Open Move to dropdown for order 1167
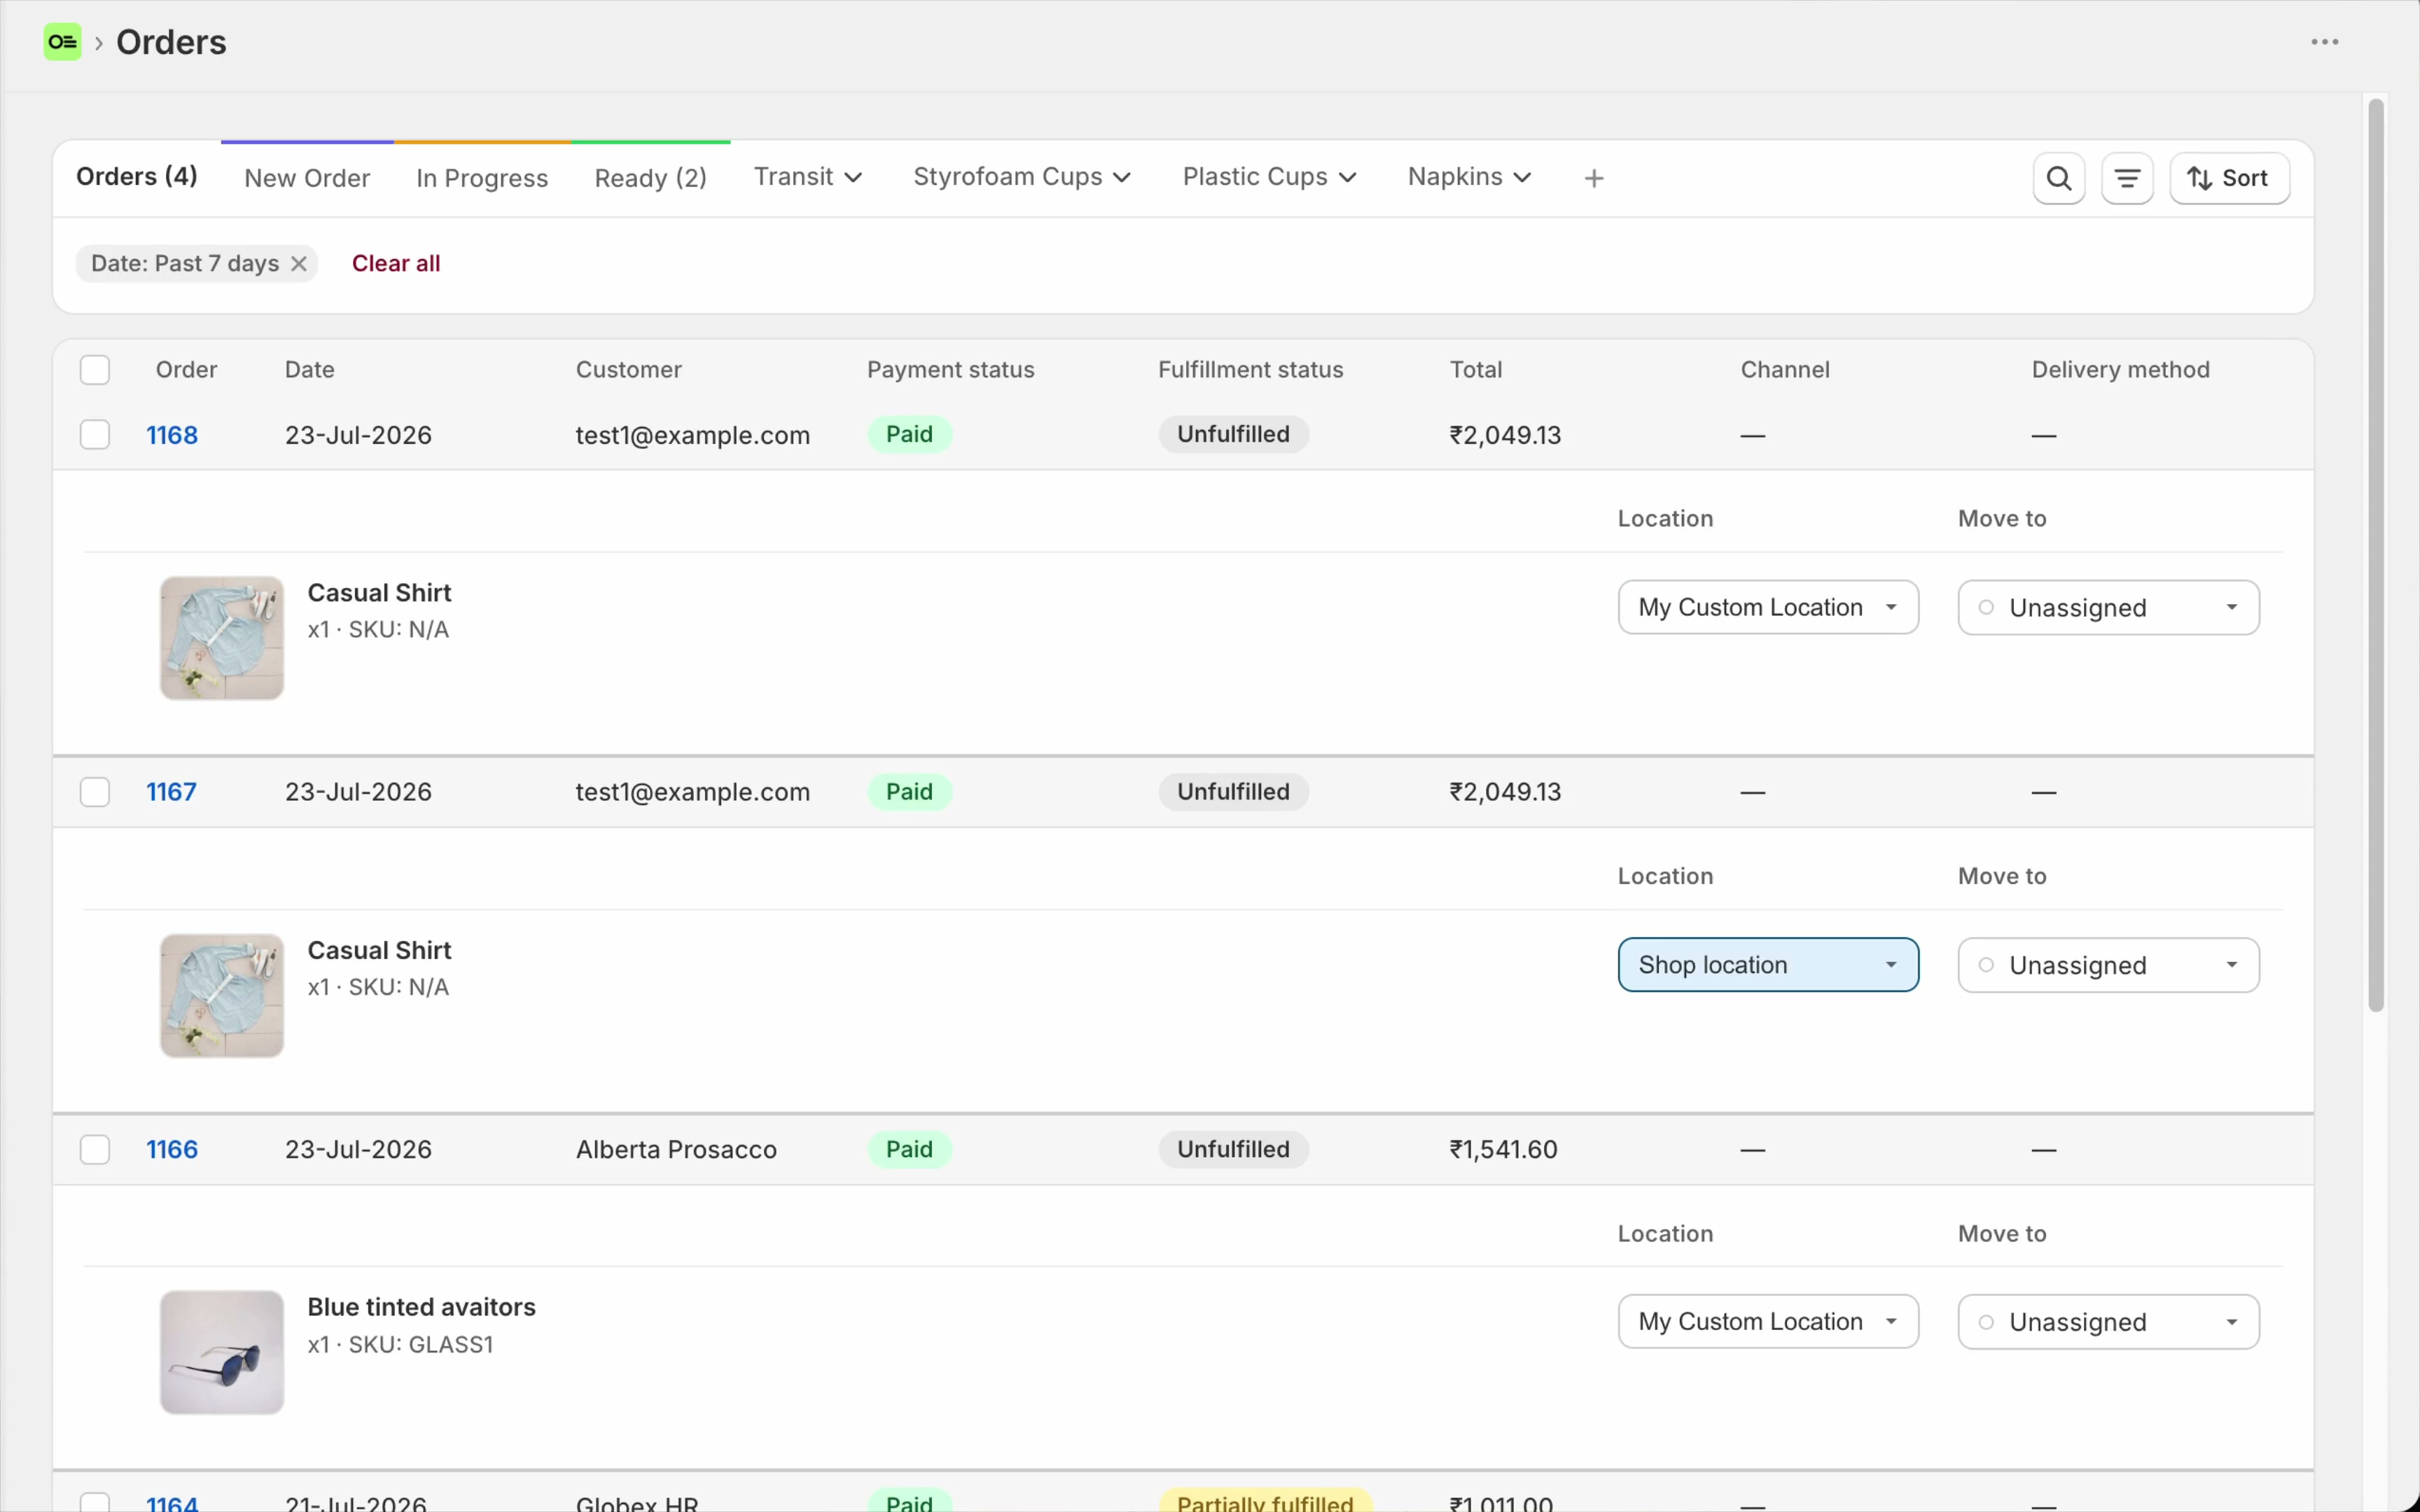 coord(2108,965)
